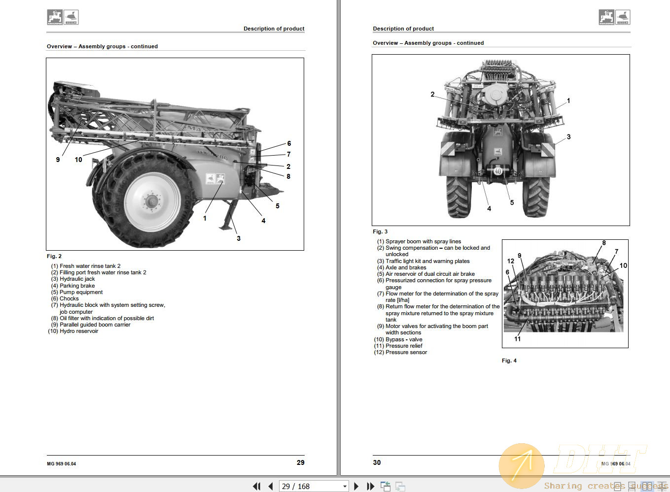Click '(8) Oil filter with indication of possible dirt'
The width and height of the screenshot is (670, 492).
[103, 318]
